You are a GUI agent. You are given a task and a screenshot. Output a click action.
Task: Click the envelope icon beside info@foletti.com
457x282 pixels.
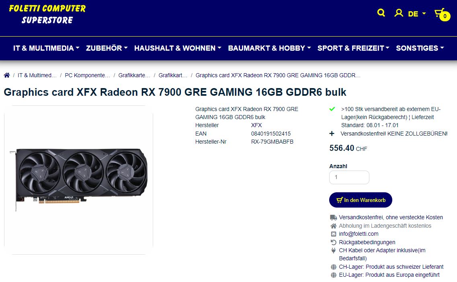coord(334,234)
